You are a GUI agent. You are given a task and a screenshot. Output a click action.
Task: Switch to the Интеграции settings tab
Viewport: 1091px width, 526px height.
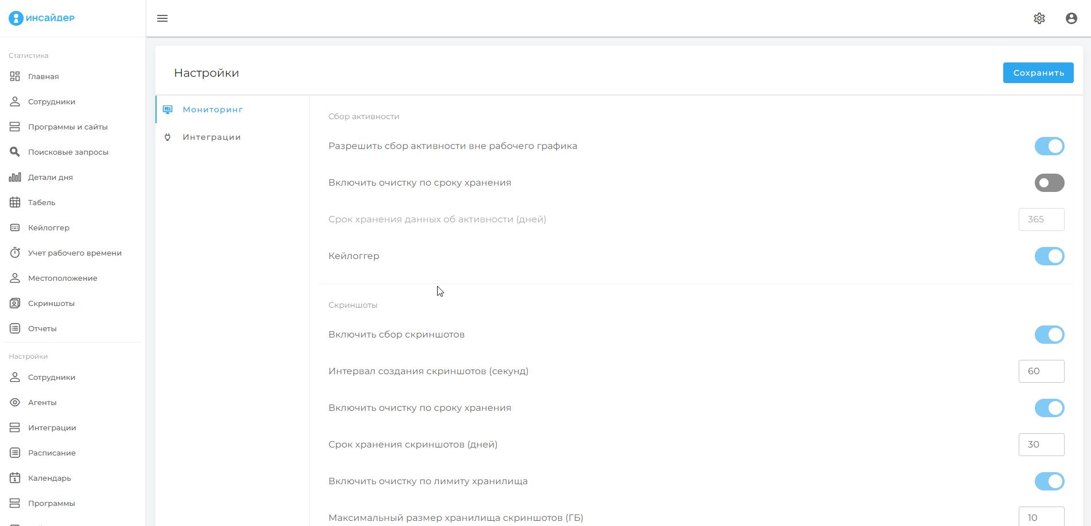coord(212,137)
